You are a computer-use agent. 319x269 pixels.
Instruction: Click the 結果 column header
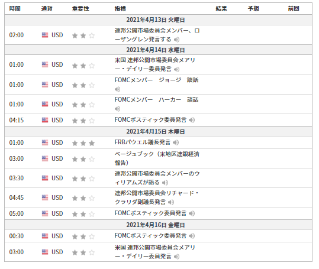tap(221, 8)
